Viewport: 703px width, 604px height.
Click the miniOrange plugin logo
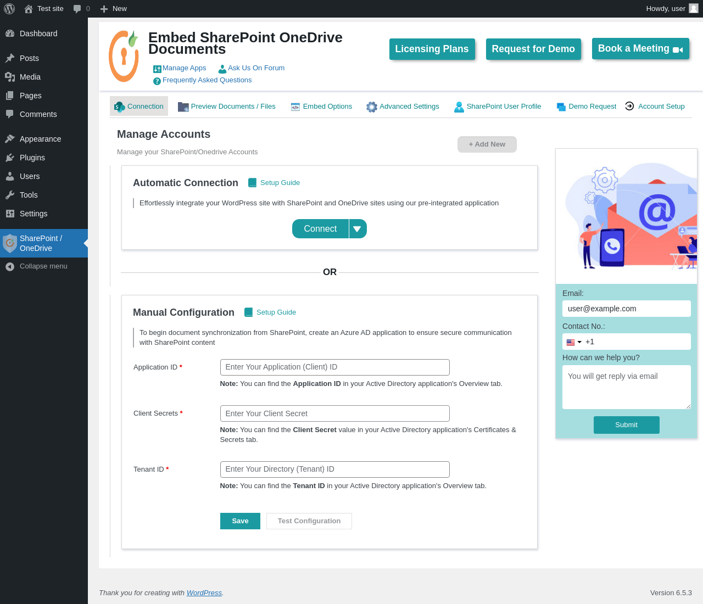click(124, 56)
